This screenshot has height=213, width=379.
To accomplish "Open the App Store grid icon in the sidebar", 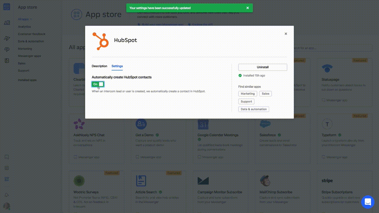I will 7,179.
